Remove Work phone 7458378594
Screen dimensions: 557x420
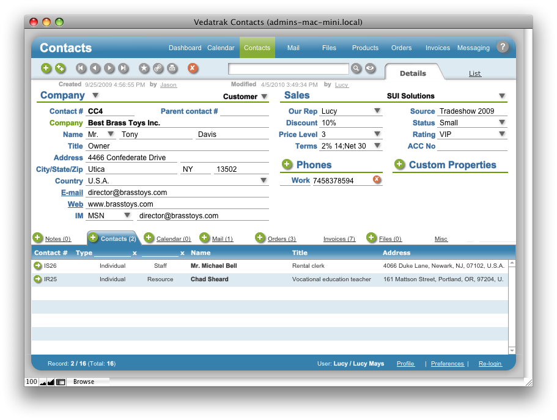(x=377, y=180)
